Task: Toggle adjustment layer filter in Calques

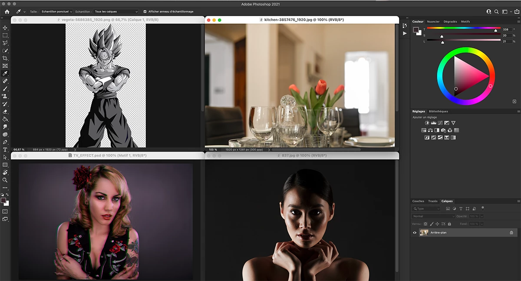Action: coord(455,208)
